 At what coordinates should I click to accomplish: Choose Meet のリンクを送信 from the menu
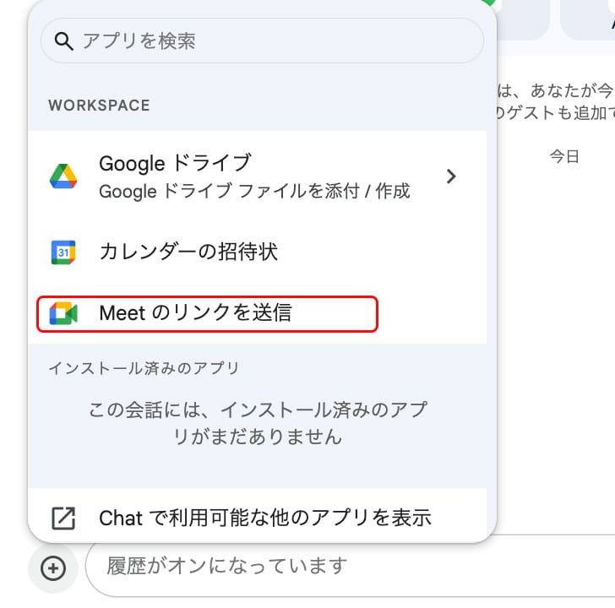(195, 313)
